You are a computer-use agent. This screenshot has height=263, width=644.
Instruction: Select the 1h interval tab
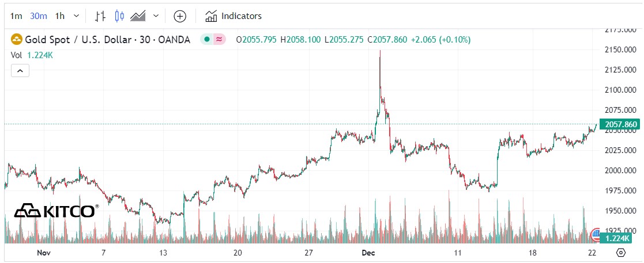pos(59,16)
